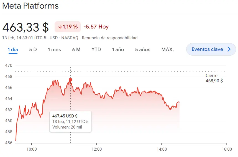The height and width of the screenshot is (157, 238).
Task: Click the "Meta Platforms" title
Action: 30,6
